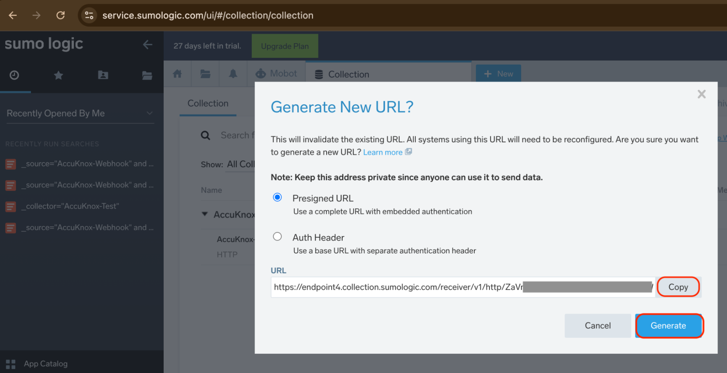727x373 pixels.
Task: Open site information icon in address bar
Action: click(89, 15)
